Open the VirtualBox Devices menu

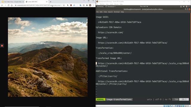116,4
